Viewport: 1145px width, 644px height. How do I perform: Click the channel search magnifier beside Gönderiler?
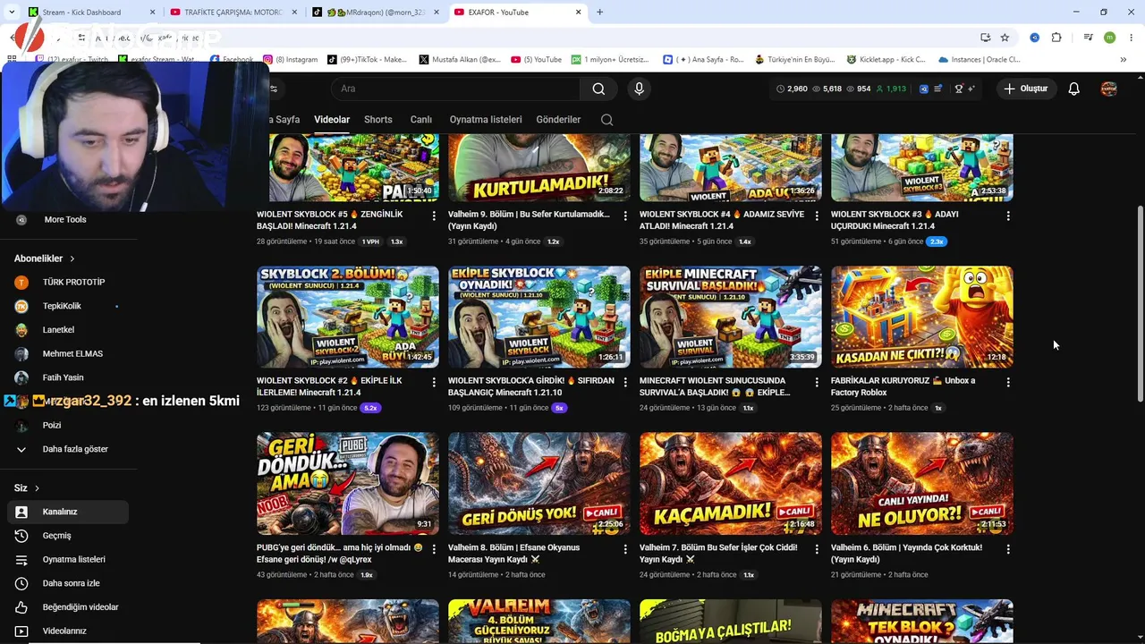(x=606, y=120)
